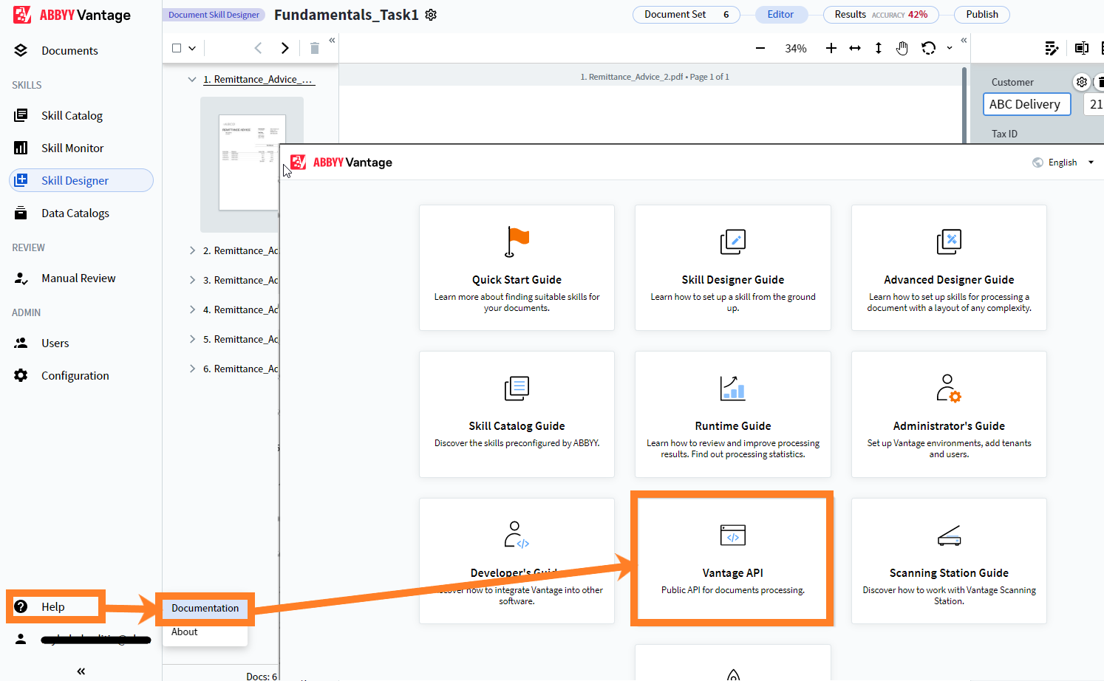This screenshot has height=681, width=1104.
Task: Click the Hand pan tool icon
Action: click(902, 47)
